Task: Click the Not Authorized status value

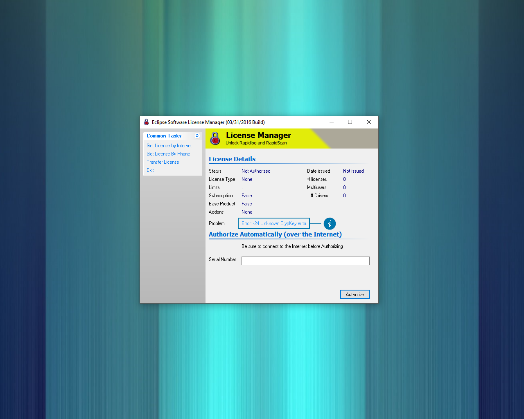Action: (256, 171)
